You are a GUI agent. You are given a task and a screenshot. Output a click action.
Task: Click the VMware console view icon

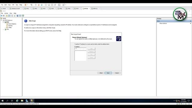point(59,5)
